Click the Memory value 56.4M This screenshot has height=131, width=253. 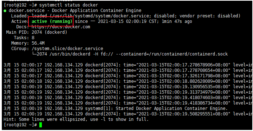(x=38, y=43)
